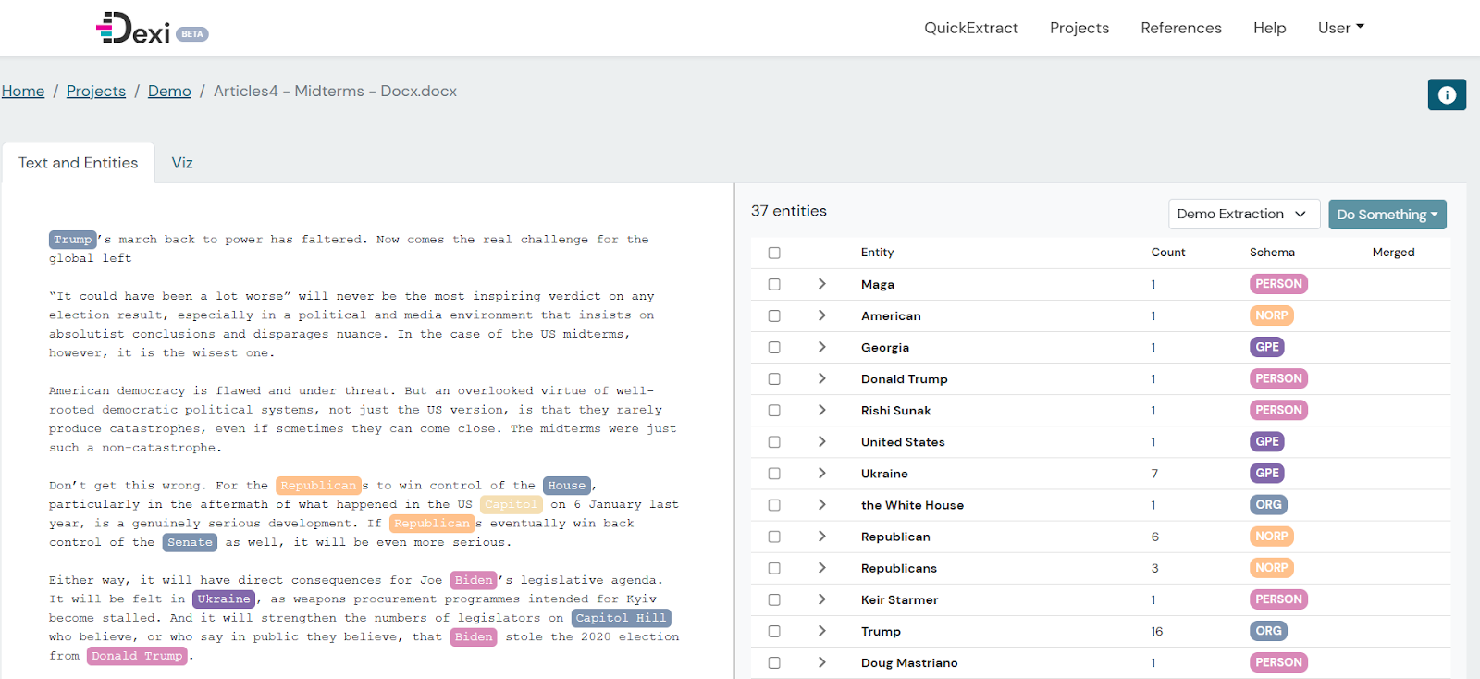The height and width of the screenshot is (679, 1480).
Task: Click the PERSON tag for Maga
Action: [1278, 284]
